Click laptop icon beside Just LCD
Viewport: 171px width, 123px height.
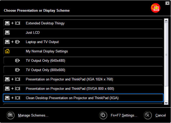(x=7, y=33)
